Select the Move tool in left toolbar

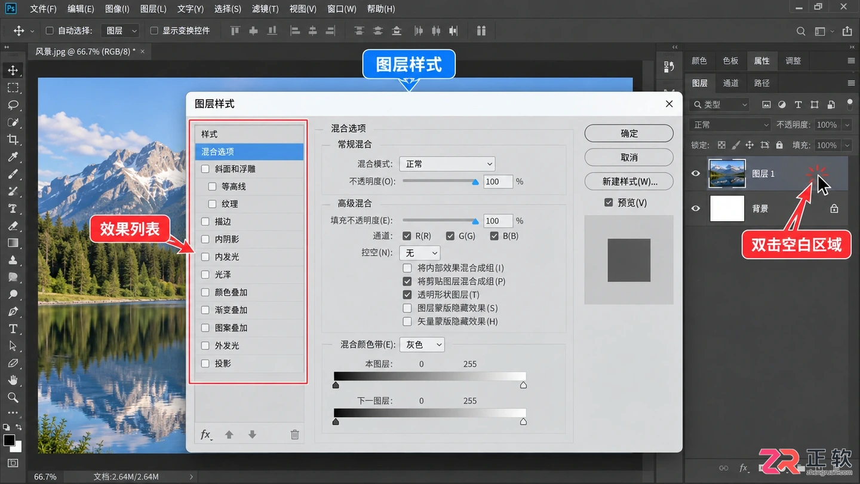(x=13, y=70)
